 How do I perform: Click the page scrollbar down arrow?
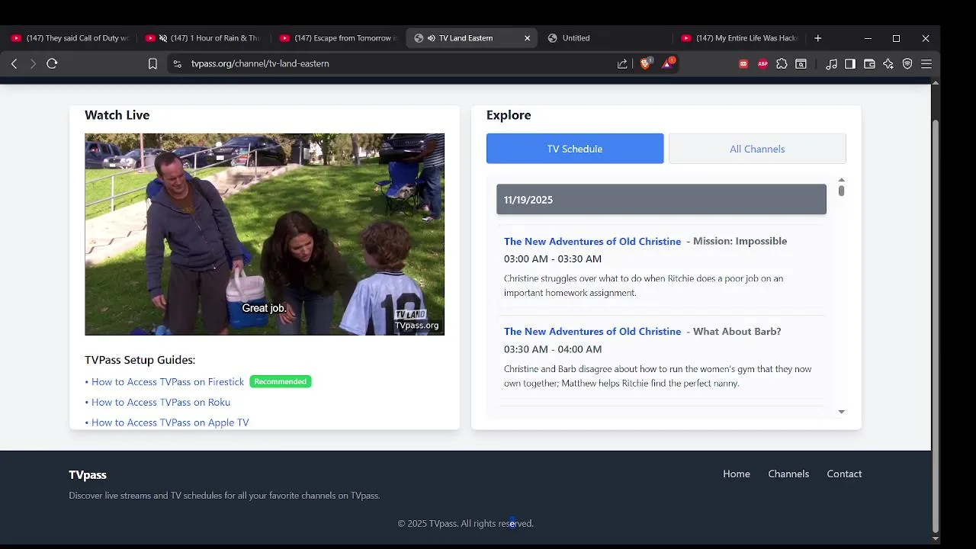coord(936,539)
